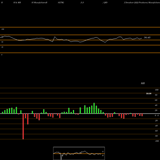Click the -80 label on MR axis
The height and width of the screenshot is (160, 160).
156,136
